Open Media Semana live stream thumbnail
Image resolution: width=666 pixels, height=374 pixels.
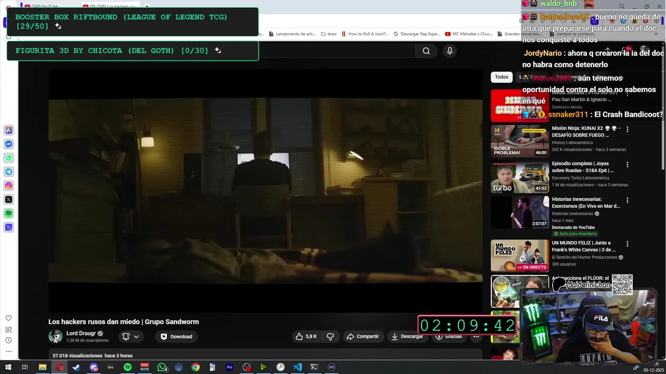coord(519,105)
